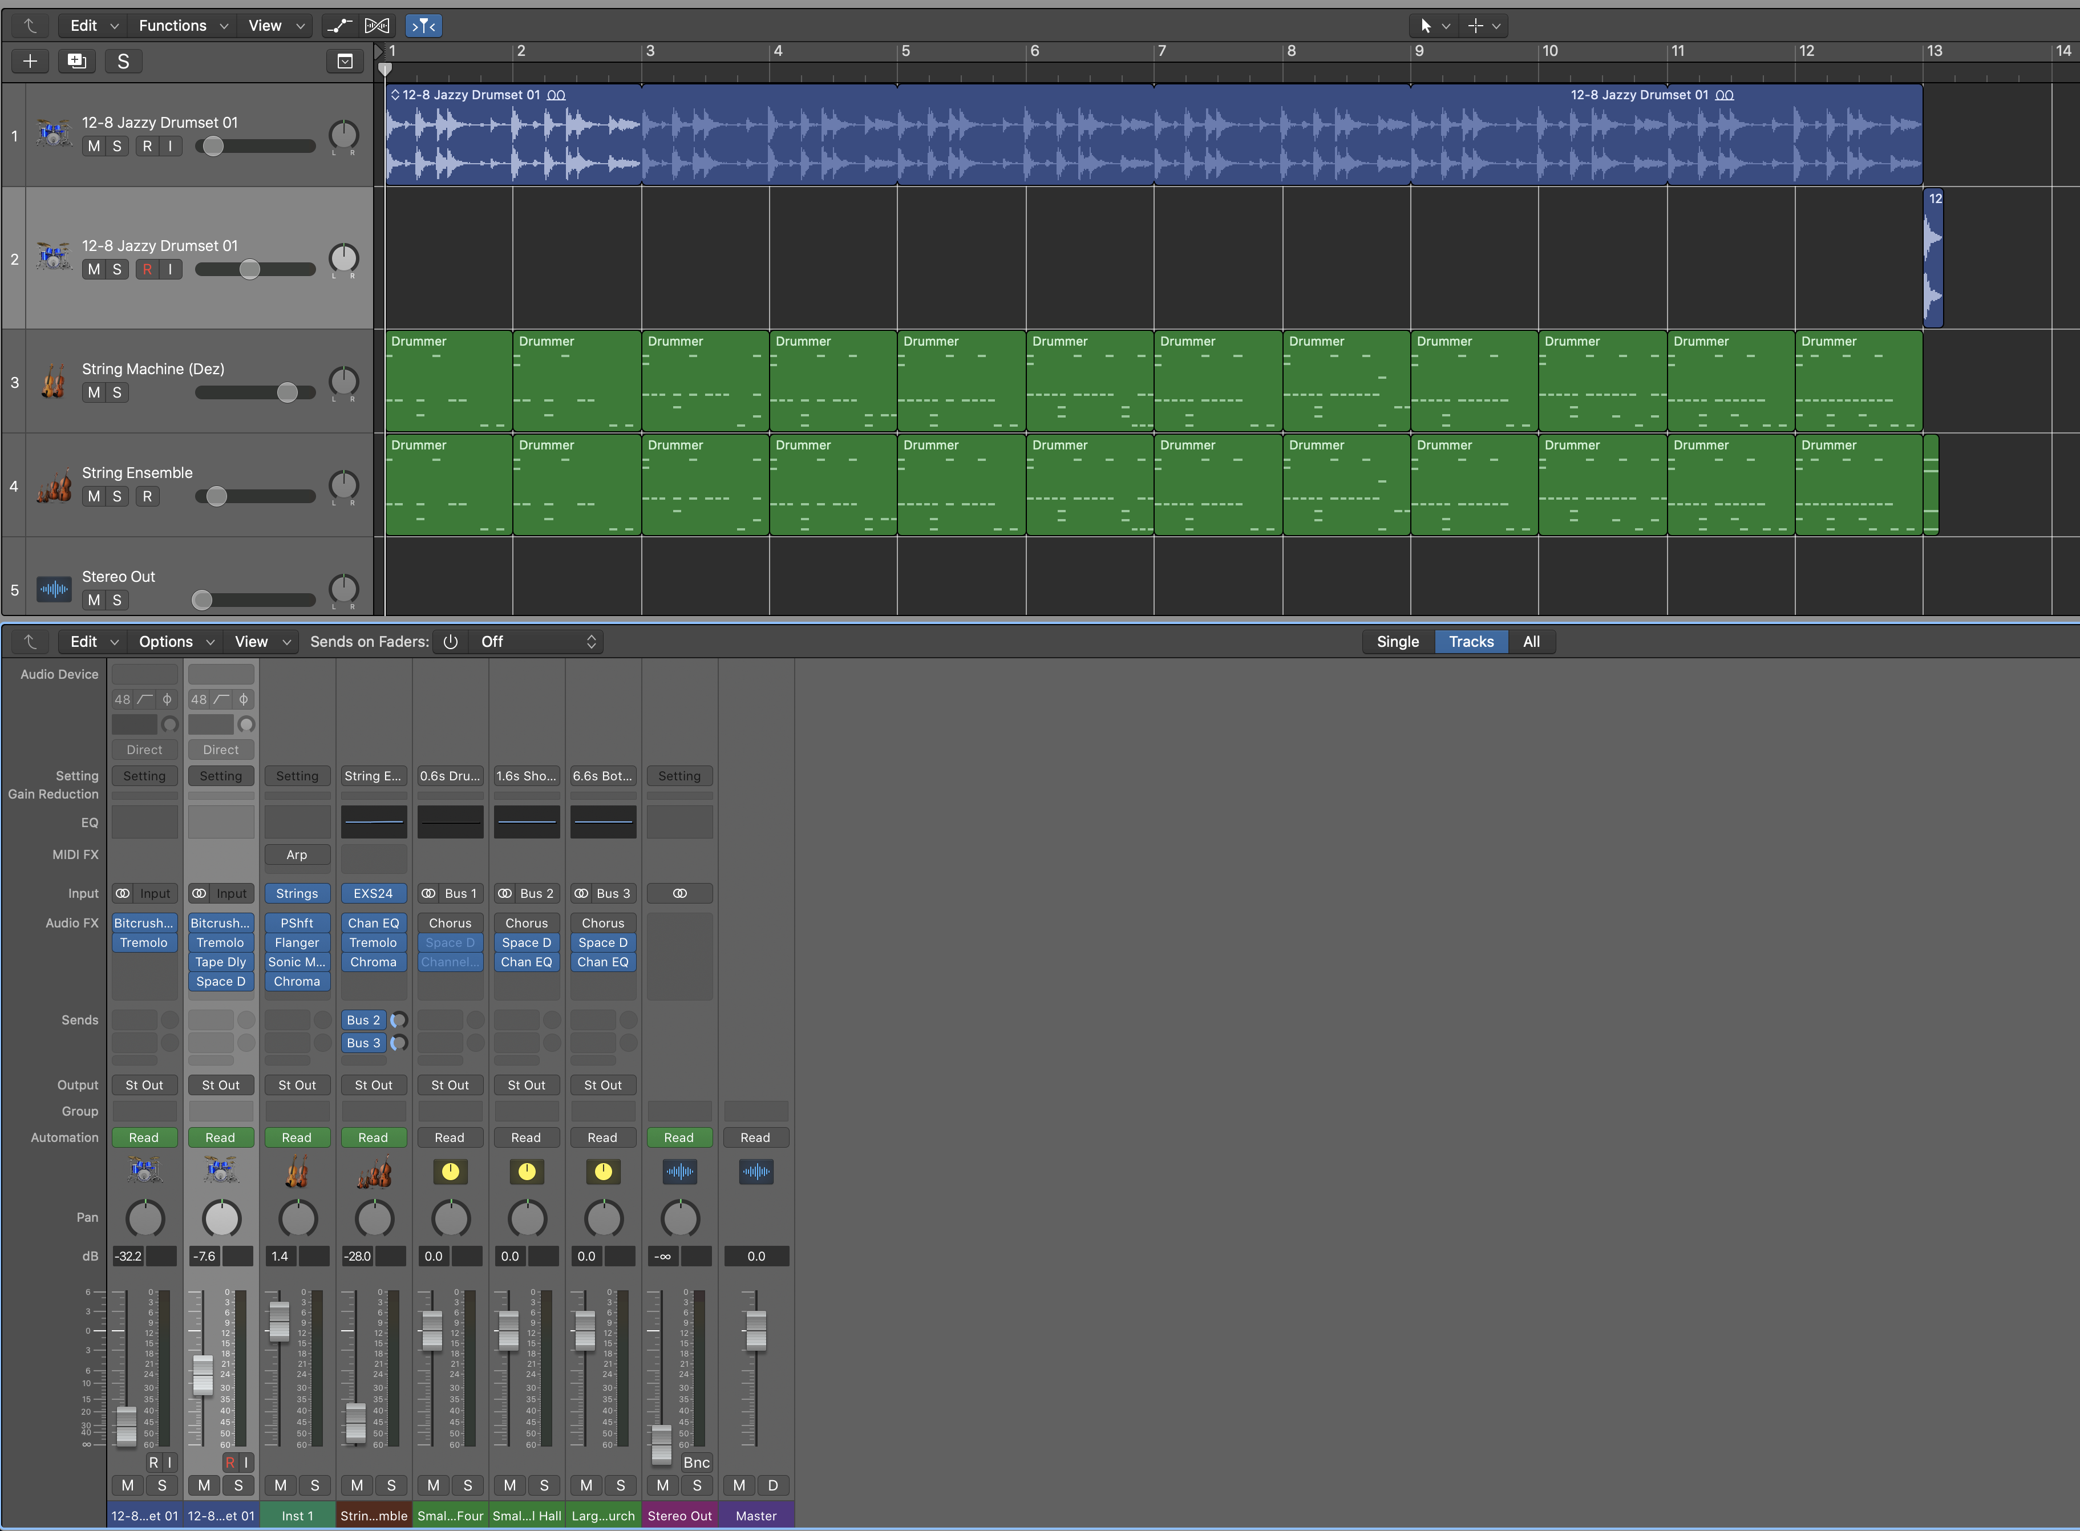The width and height of the screenshot is (2080, 1531).
Task: Click the Stereo Out waveform track icon
Action: (54, 589)
